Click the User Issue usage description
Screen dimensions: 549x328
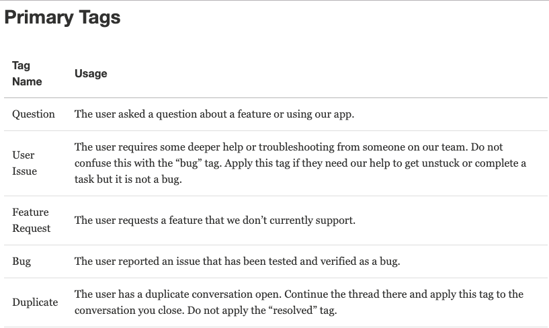click(x=300, y=163)
